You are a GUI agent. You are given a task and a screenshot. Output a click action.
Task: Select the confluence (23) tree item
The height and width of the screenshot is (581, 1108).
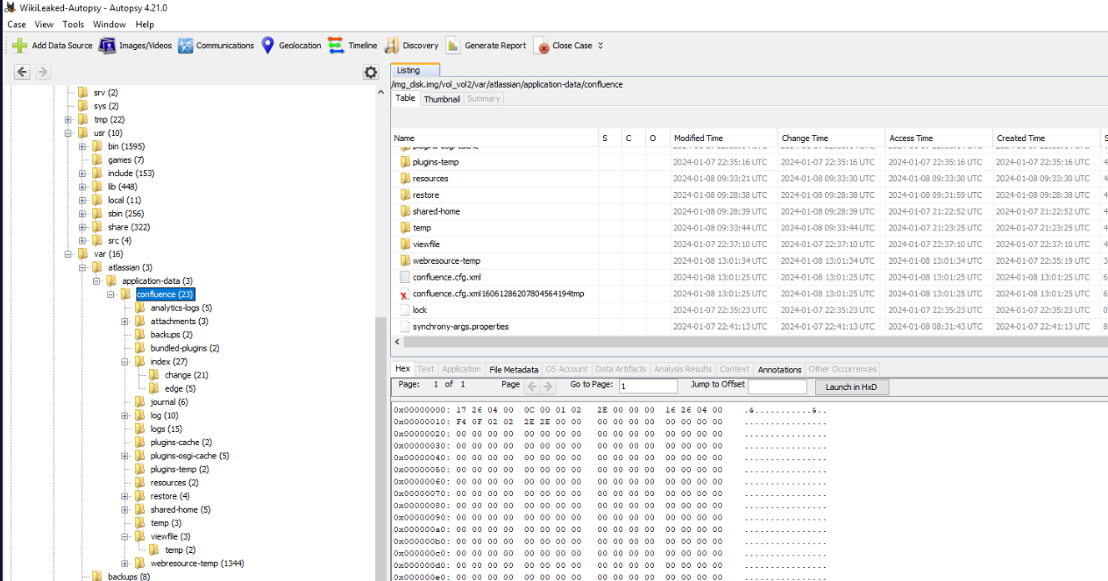pyautogui.click(x=165, y=294)
